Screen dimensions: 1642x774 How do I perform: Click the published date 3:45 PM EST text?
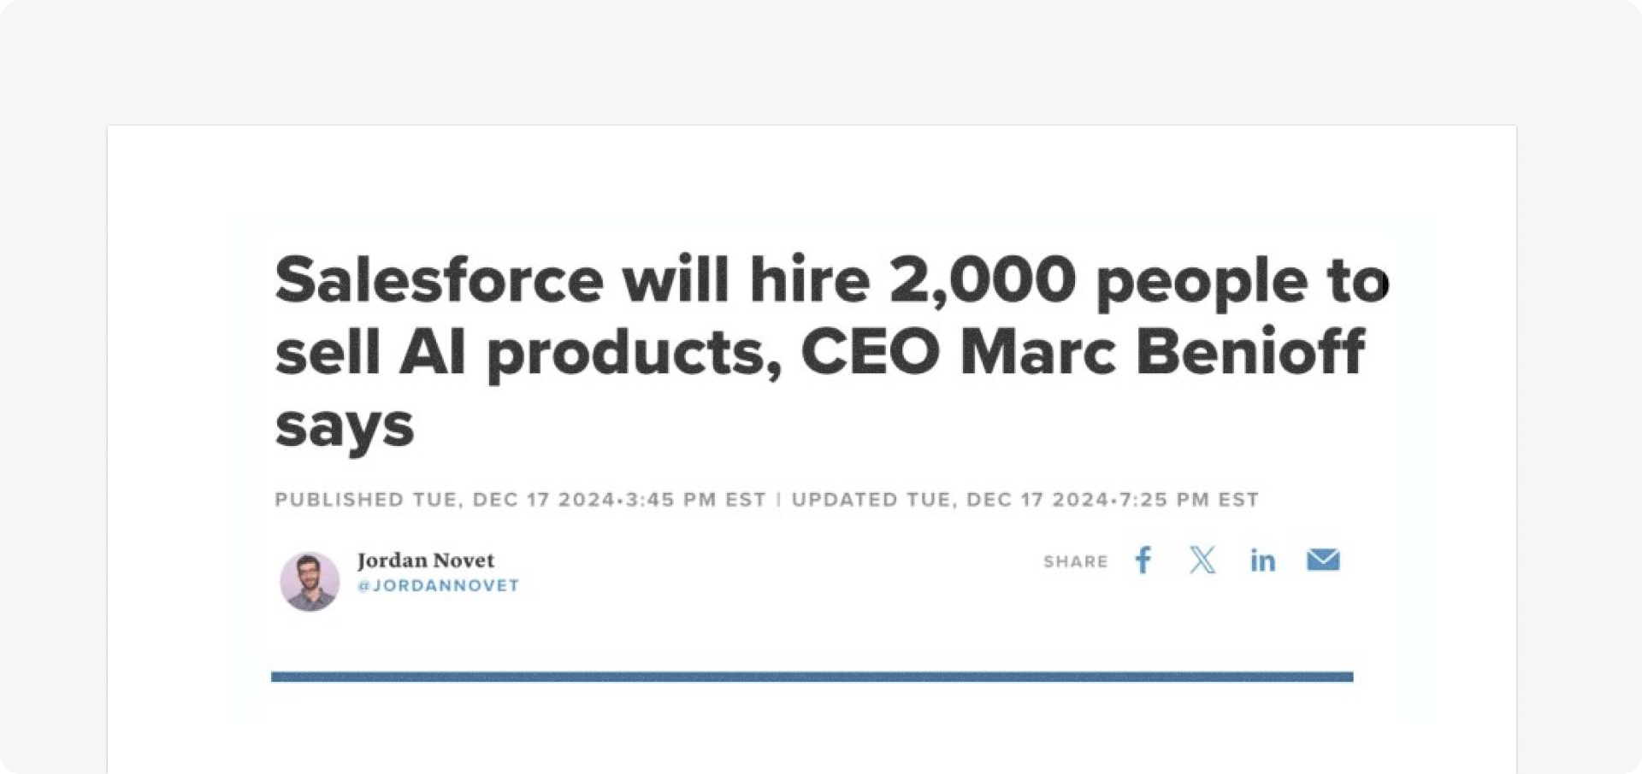point(696,500)
